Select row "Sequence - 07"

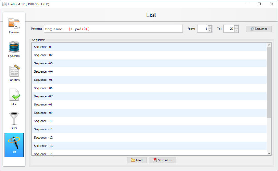(x=149, y=96)
